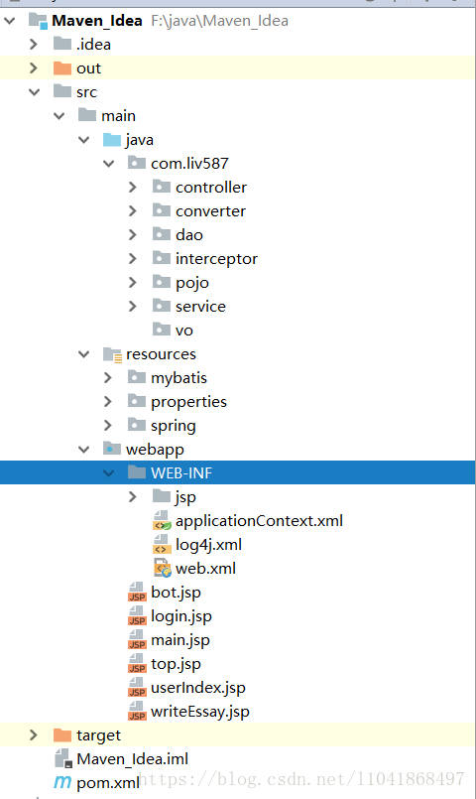The width and height of the screenshot is (476, 799).
Task: Select the login.jsp file
Action: tap(181, 616)
